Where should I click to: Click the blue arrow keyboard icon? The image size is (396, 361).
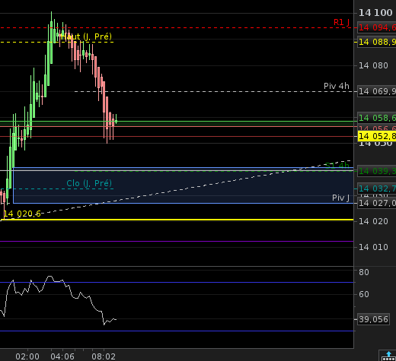pyautogui.click(x=388, y=356)
